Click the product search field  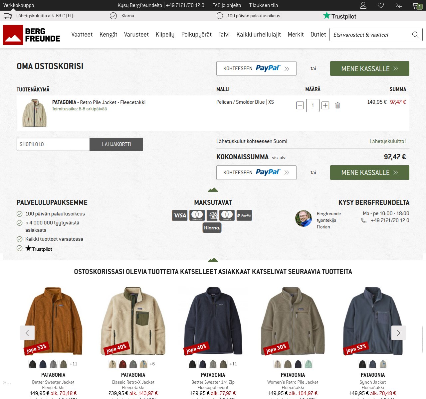point(371,35)
